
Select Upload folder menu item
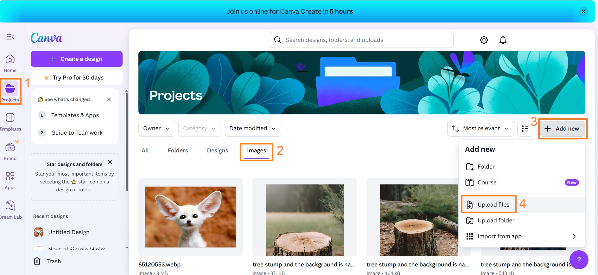[x=522, y=221]
